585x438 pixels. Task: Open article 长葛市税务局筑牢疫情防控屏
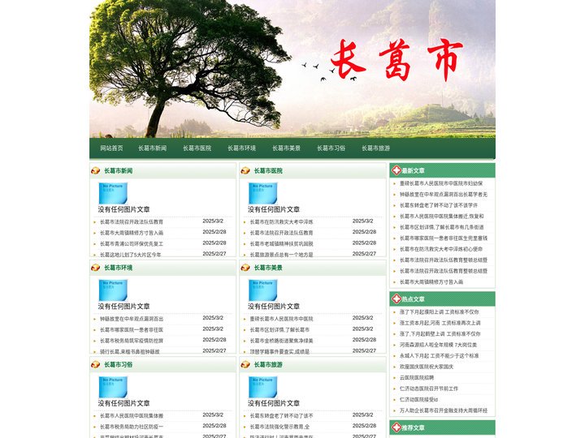(132, 341)
